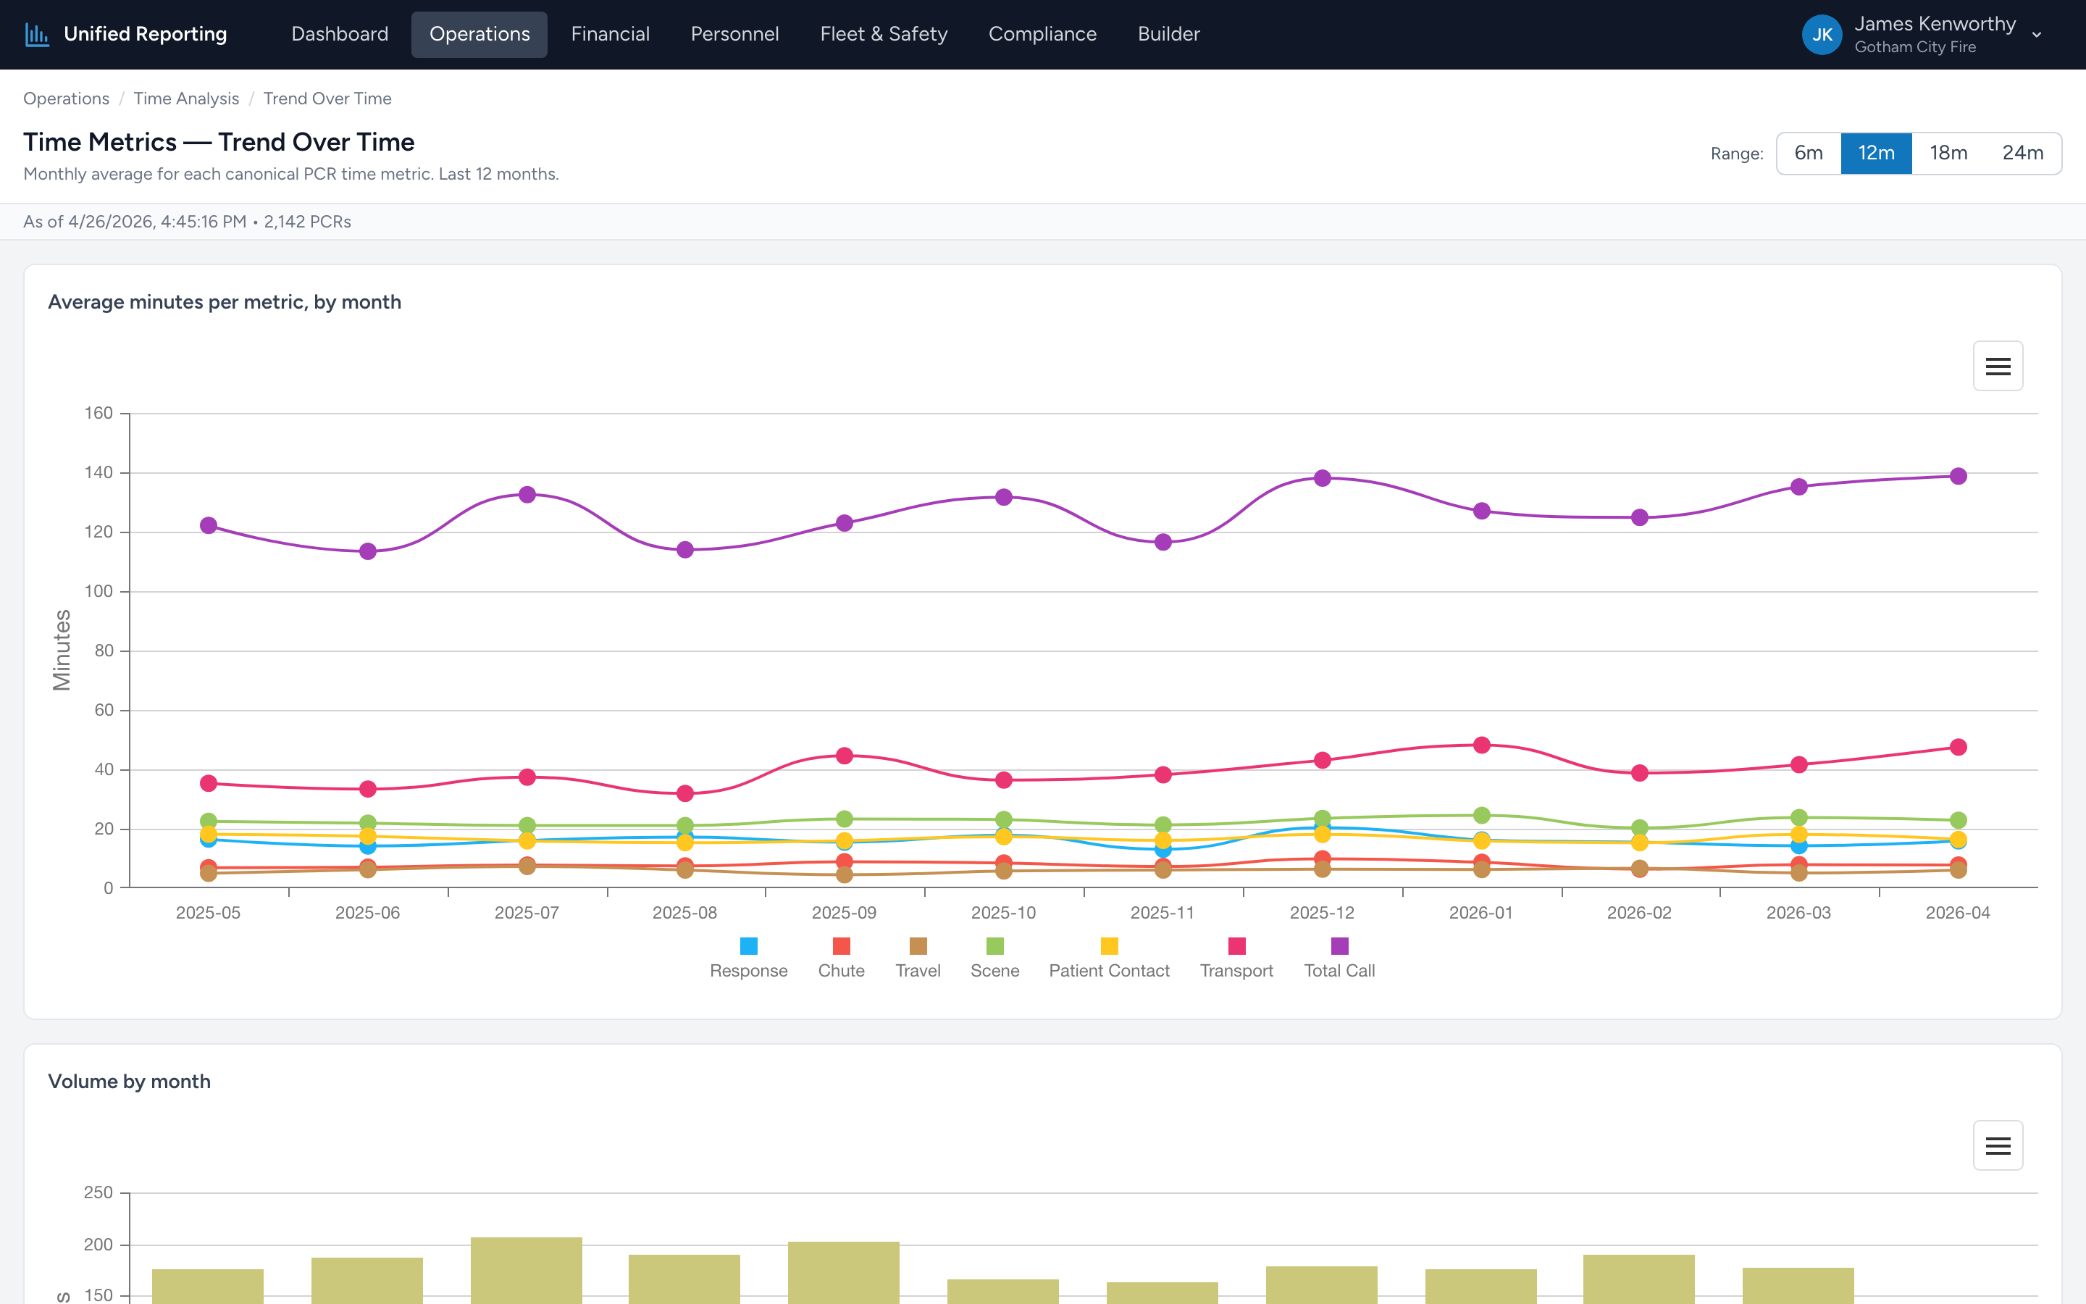The width and height of the screenshot is (2086, 1304).
Task: Choose the 24m range
Action: pos(2022,154)
